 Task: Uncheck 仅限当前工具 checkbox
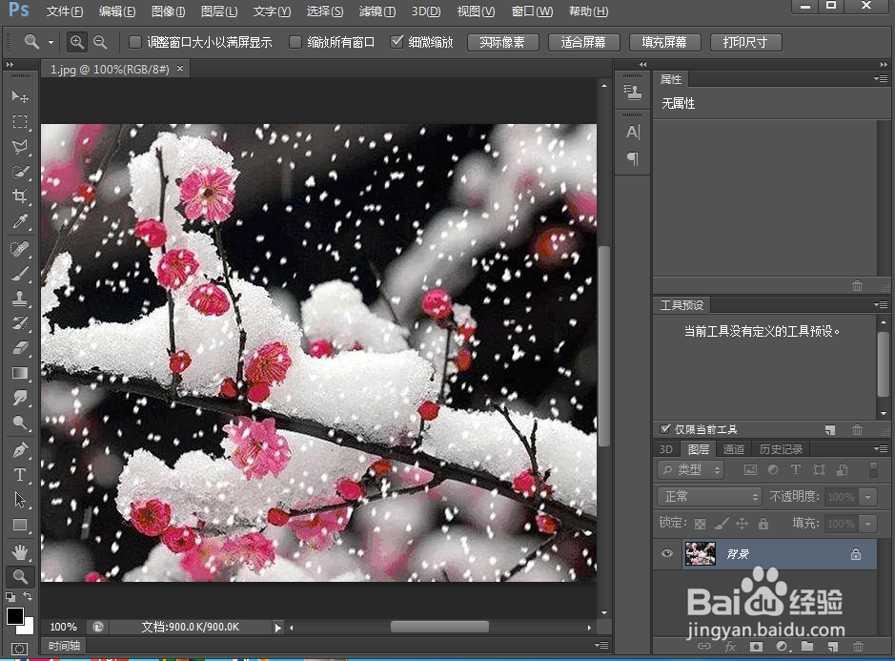(665, 429)
